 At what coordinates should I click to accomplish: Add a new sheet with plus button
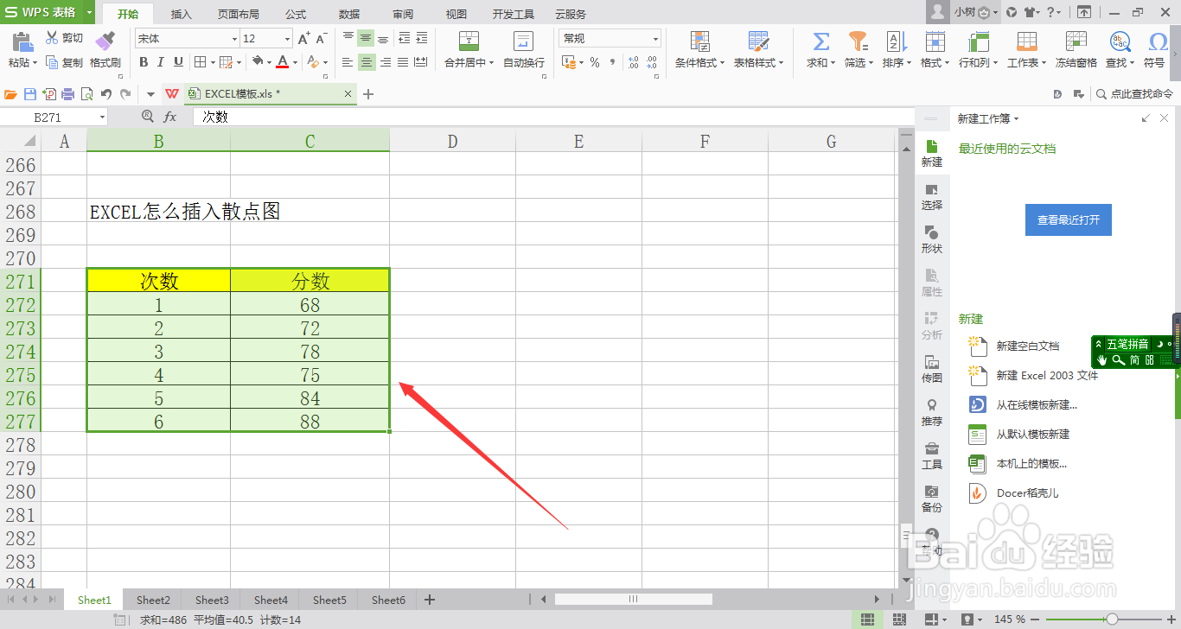430,600
